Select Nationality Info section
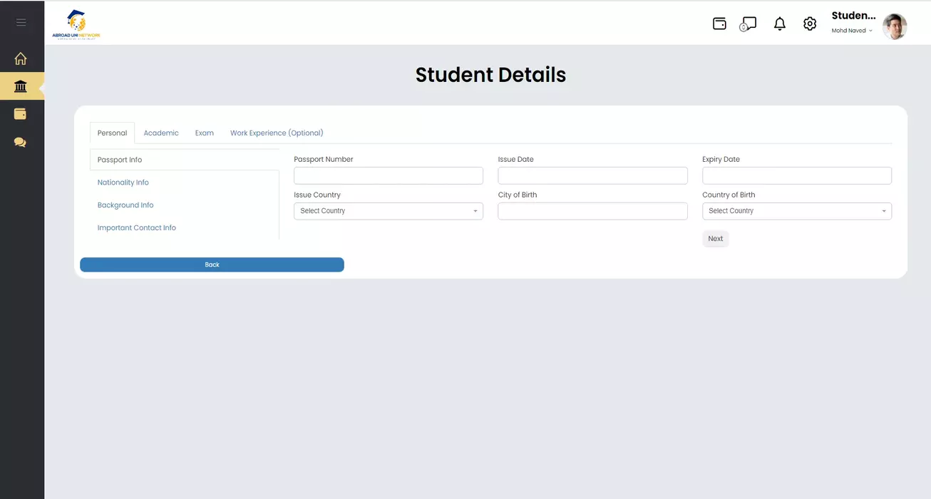931x499 pixels. click(123, 182)
